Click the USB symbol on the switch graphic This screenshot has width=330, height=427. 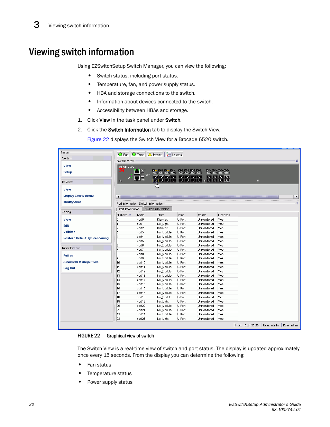pyautogui.click(x=147, y=175)
